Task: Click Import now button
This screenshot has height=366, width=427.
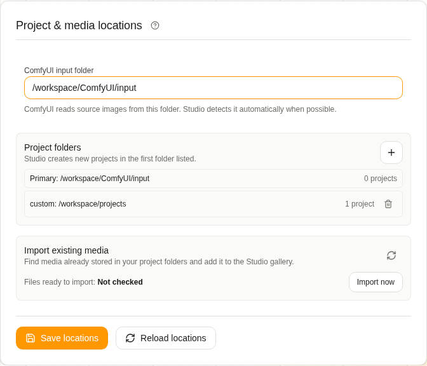Action: (x=376, y=282)
